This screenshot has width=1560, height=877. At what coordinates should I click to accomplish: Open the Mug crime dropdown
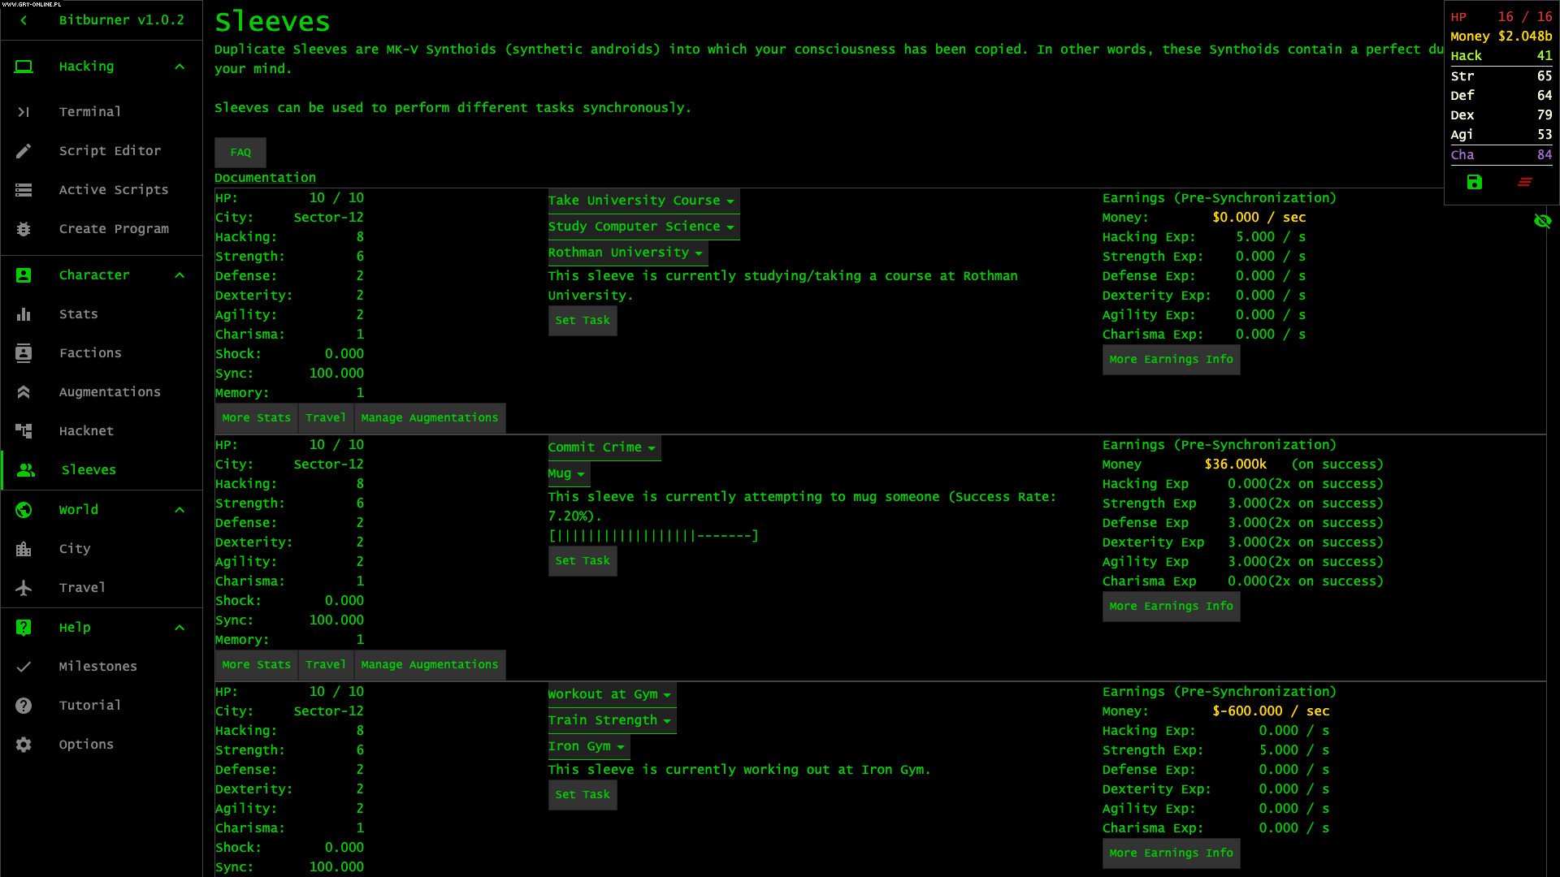(568, 473)
